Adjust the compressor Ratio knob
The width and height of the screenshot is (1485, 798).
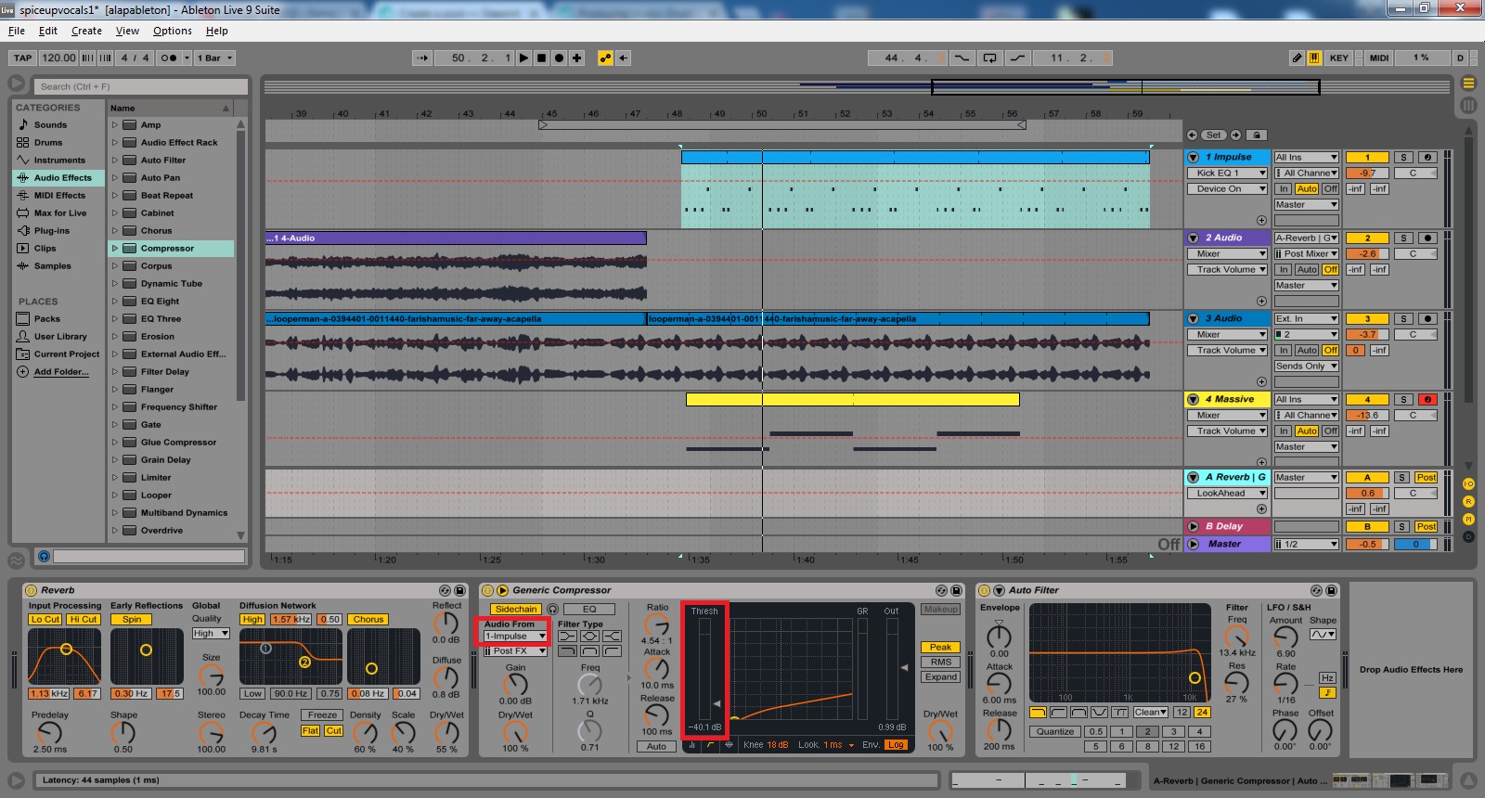point(656,624)
